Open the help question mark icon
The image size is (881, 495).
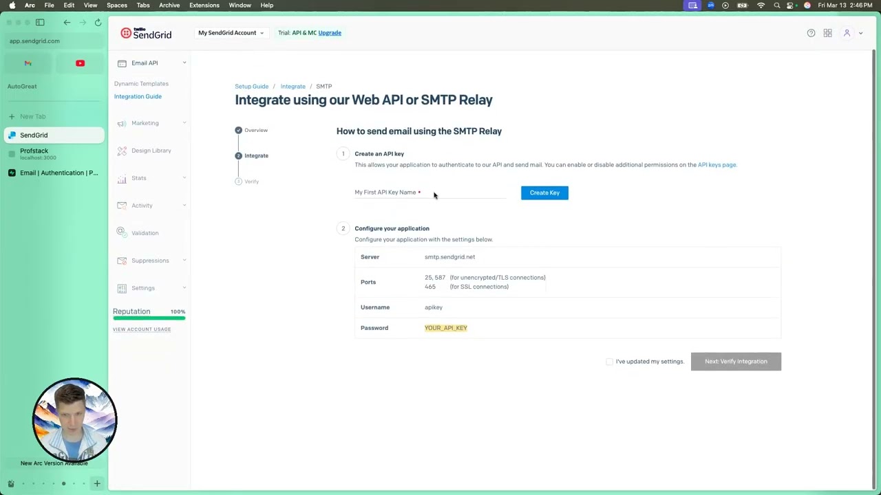tap(811, 33)
